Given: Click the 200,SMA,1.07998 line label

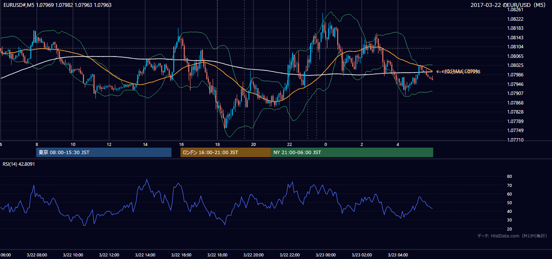Looking at the screenshot, I should [462, 72].
